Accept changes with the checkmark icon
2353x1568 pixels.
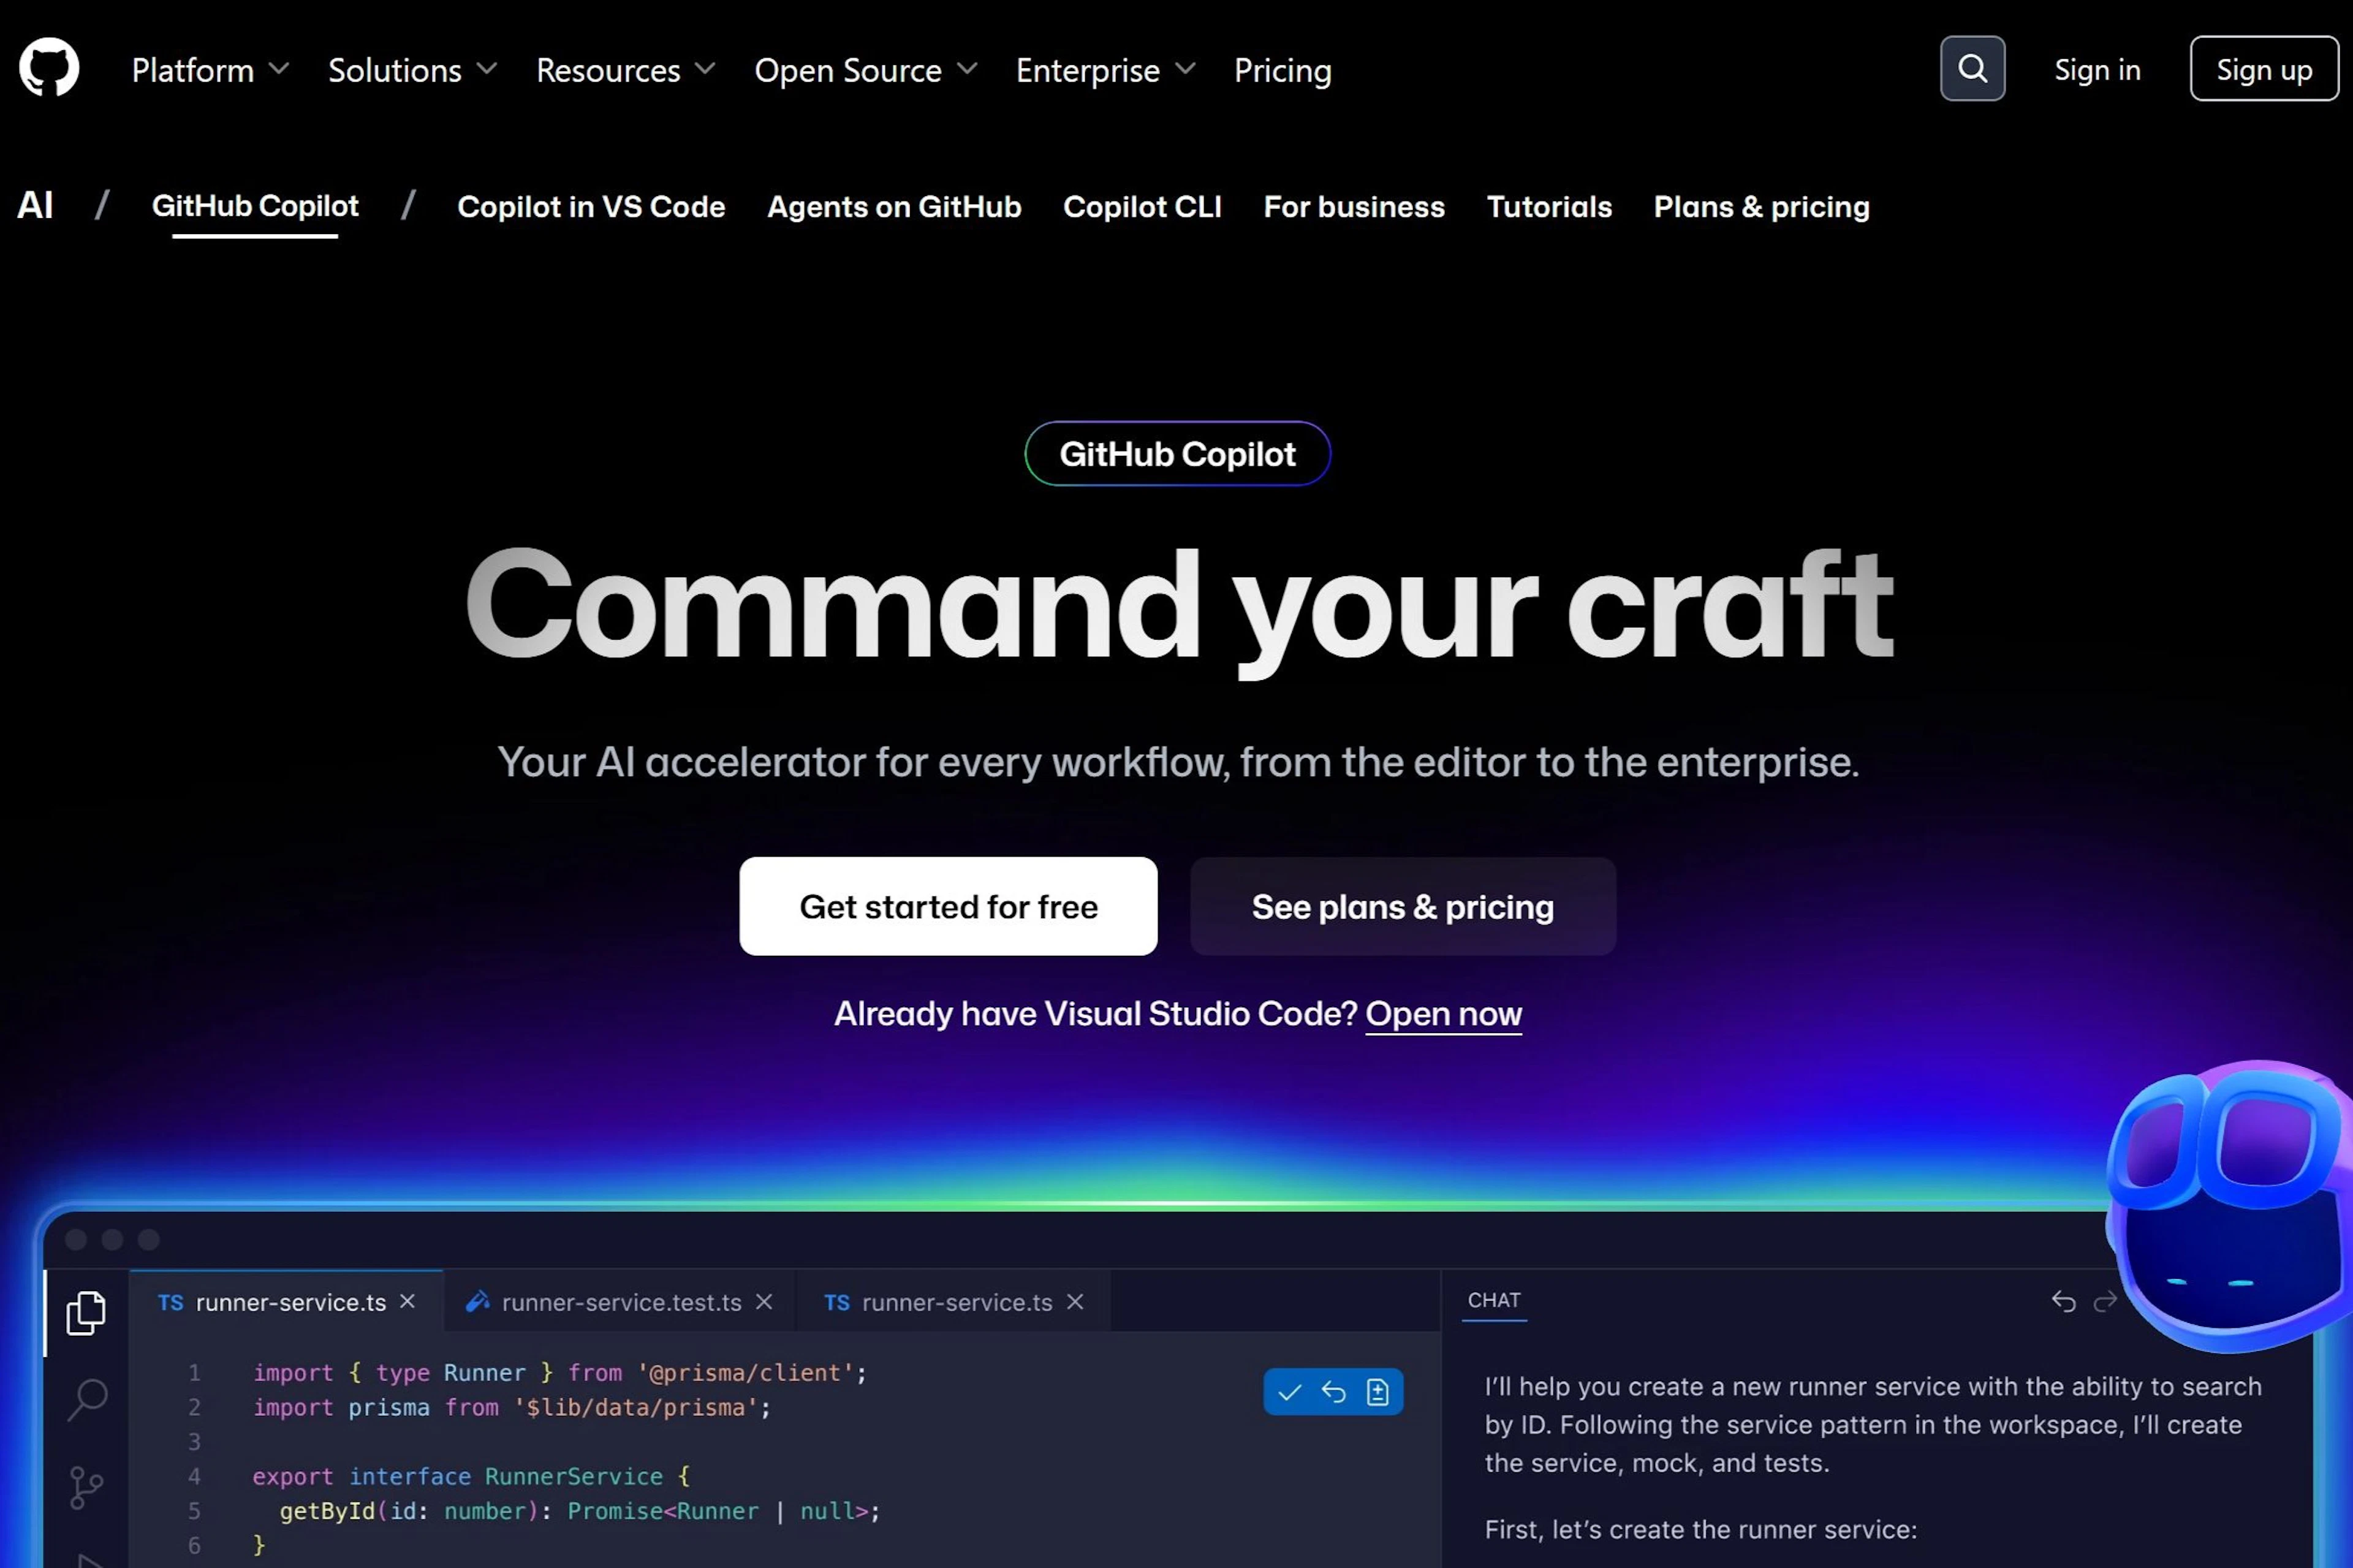click(1289, 1392)
